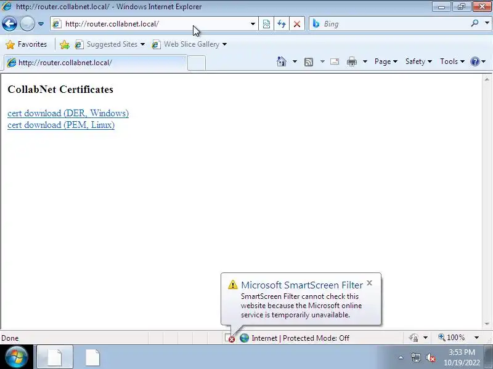
Task: Click the 'Microsoft SmartScreen Filter' balloon title
Action: [x=302, y=285]
